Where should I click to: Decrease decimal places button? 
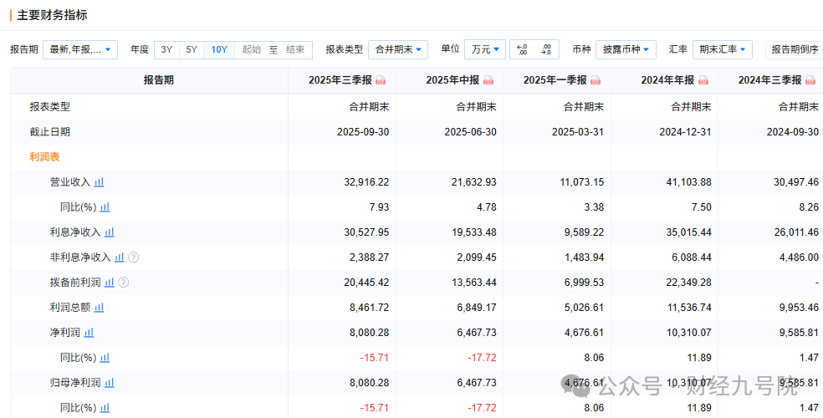tap(546, 49)
